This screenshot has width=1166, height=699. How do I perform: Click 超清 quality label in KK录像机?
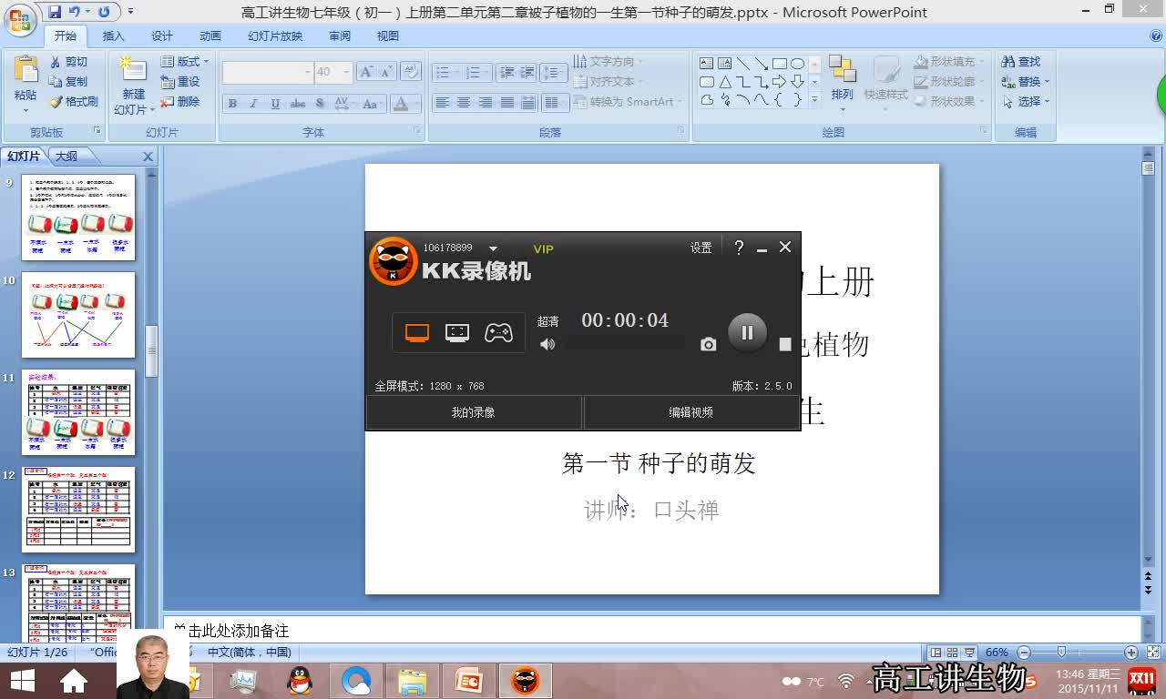[547, 321]
